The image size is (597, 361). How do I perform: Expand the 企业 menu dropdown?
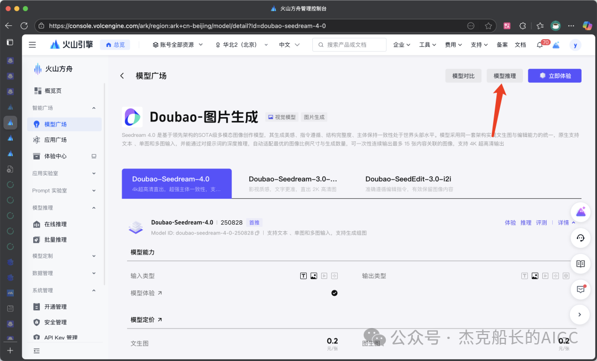(402, 45)
